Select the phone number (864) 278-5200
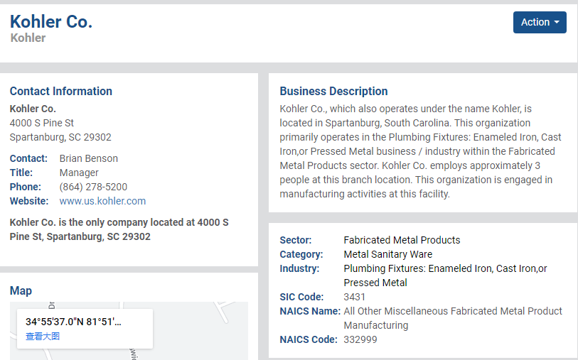Image resolution: width=578 pixels, height=360 pixels. tap(93, 187)
